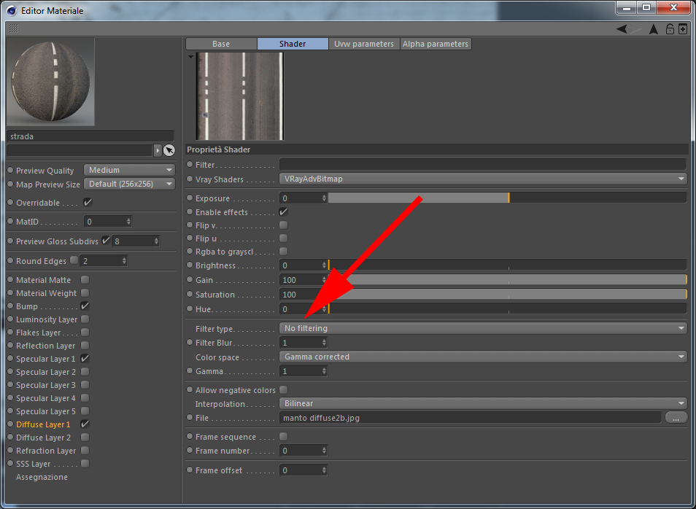Click the Gamma keyframe dot
696x509 pixels.
click(190, 371)
